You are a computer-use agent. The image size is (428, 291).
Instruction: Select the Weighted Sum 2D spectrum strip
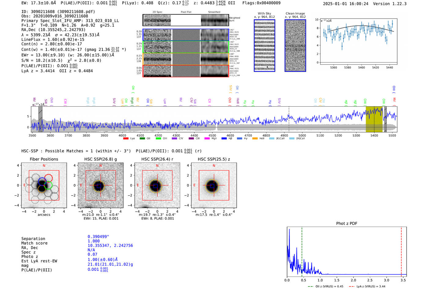[x=186, y=20]
